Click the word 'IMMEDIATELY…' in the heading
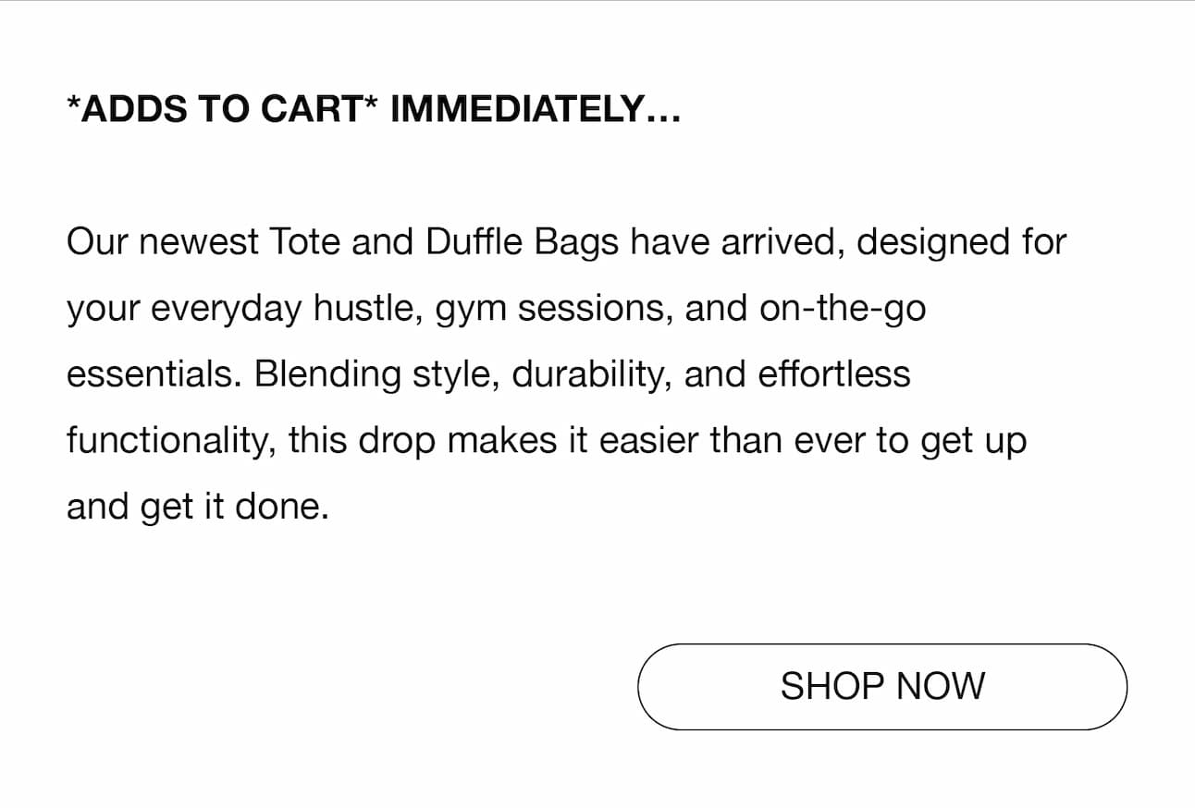 (x=536, y=111)
